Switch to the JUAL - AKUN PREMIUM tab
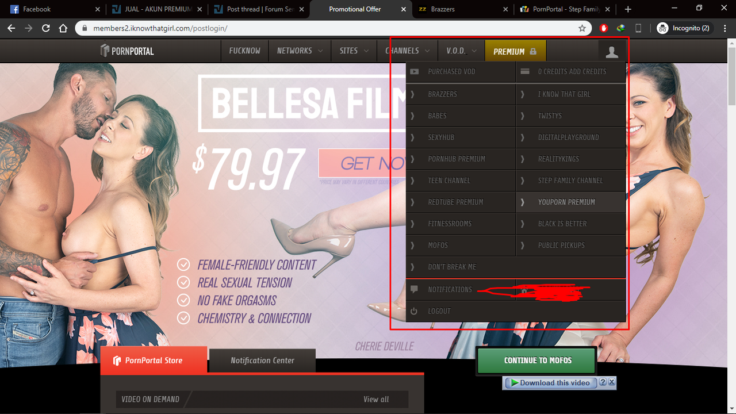736x414 pixels. coord(158,9)
